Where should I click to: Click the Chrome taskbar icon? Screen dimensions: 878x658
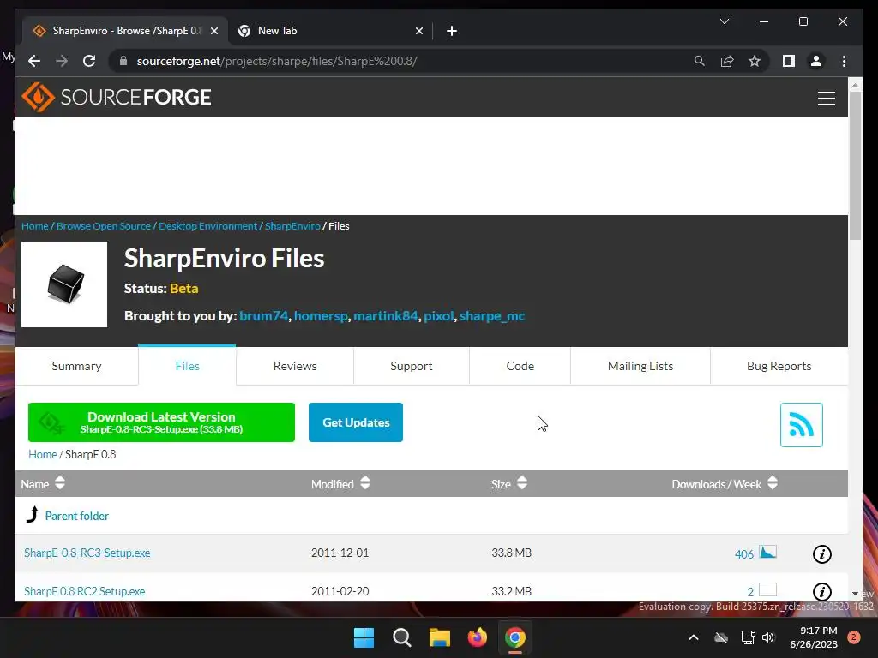[515, 637]
